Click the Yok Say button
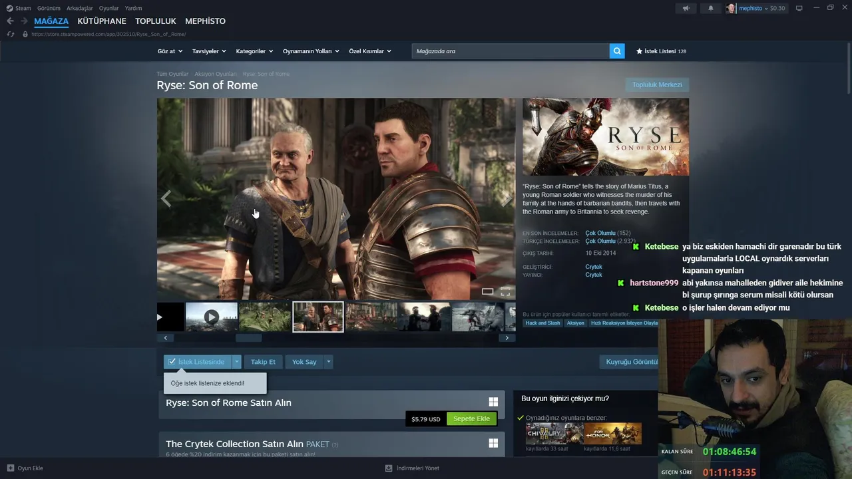 304,362
